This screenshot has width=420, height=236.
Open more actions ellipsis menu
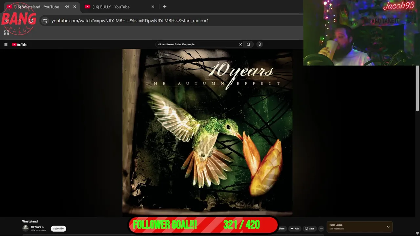321,228
